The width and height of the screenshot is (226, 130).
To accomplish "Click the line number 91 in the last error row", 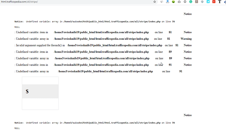I will [x=181, y=71].
